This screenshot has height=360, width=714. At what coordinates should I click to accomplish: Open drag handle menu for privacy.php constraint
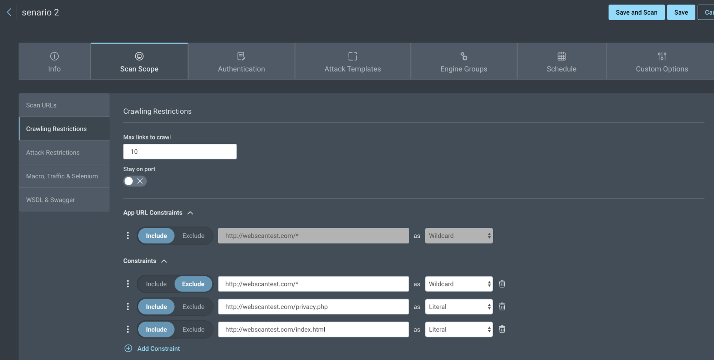pyautogui.click(x=128, y=307)
